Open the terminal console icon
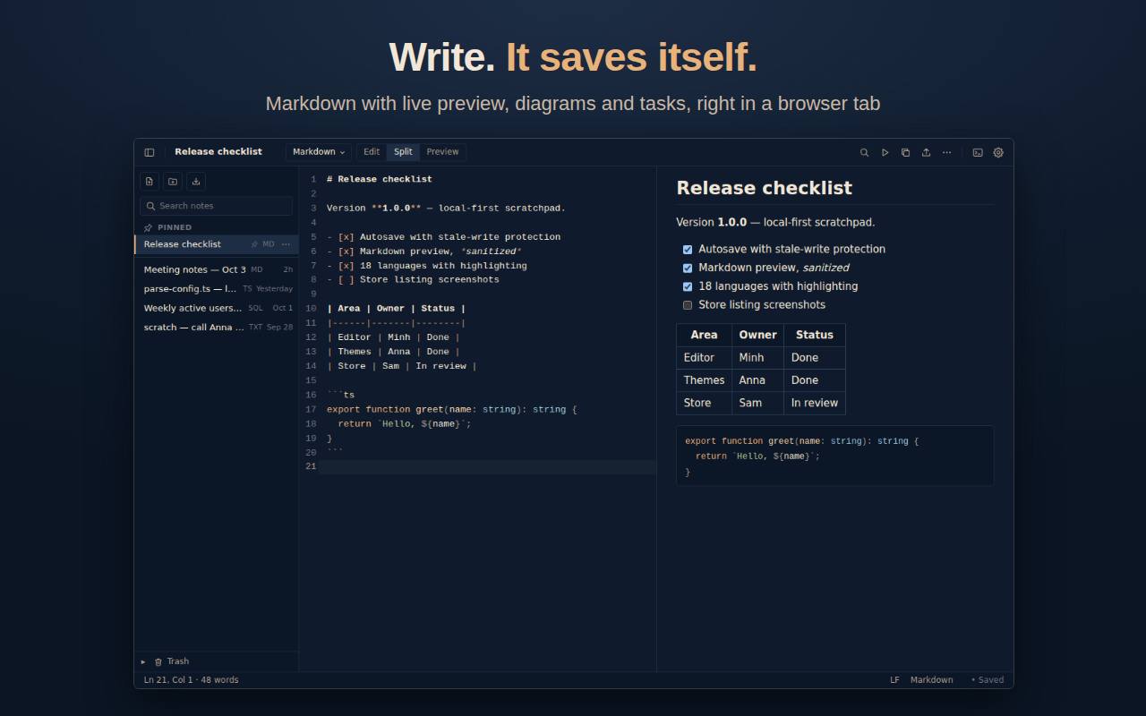 coord(978,152)
